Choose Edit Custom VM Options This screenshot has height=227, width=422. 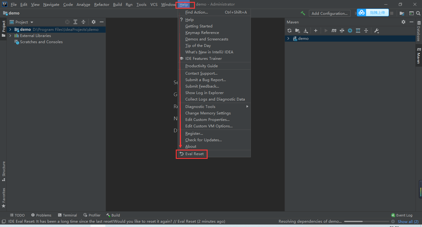point(214,126)
